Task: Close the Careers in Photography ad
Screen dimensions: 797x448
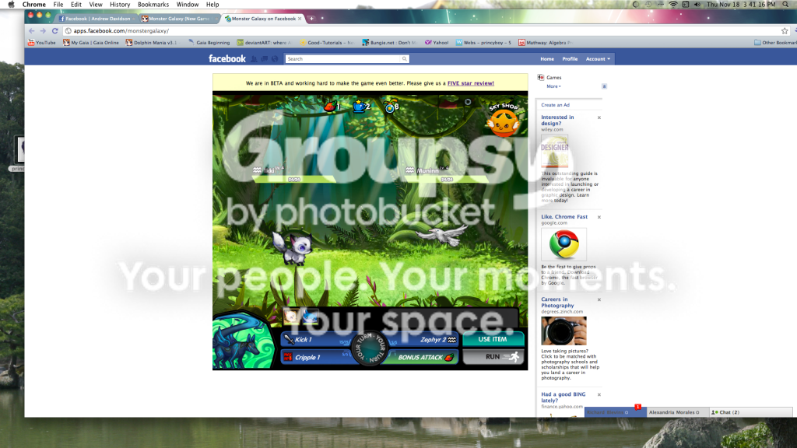Action: [x=599, y=299]
